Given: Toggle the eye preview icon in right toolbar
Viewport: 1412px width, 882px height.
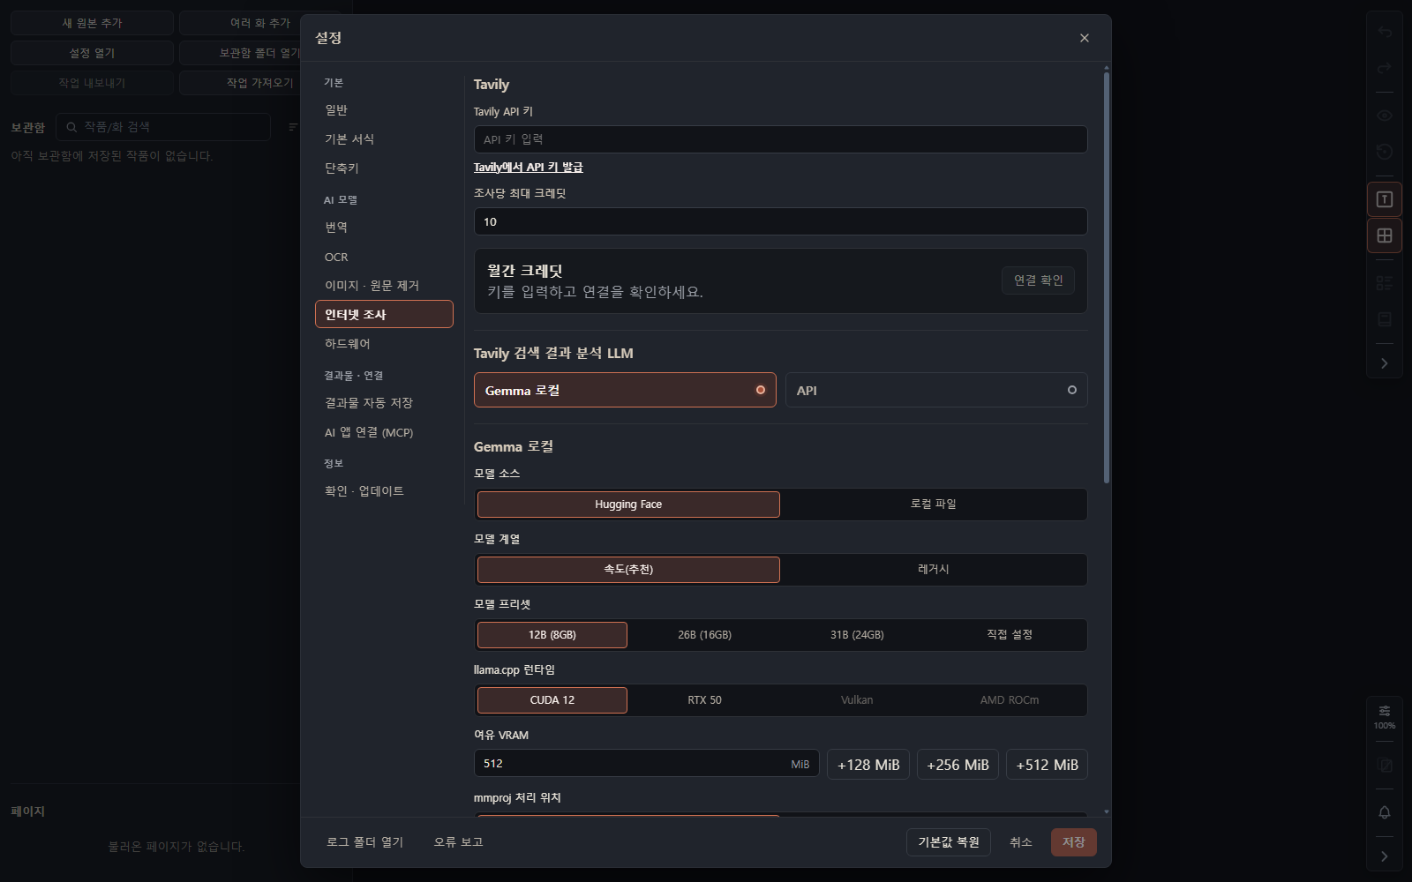Looking at the screenshot, I should (1385, 116).
